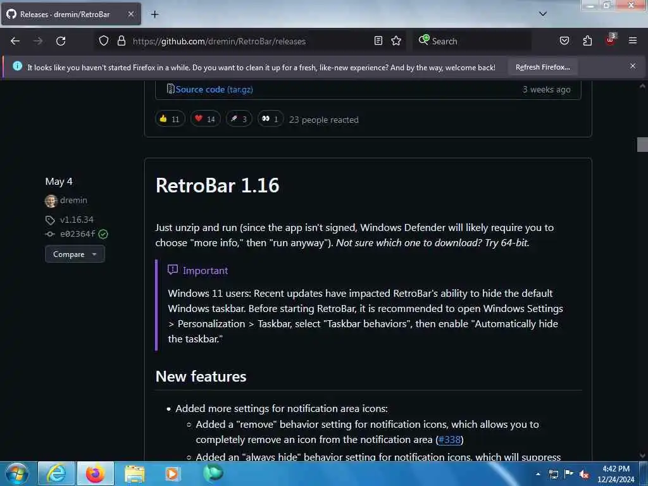648x486 pixels.
Task: Click the "New features" heading
Action: pyautogui.click(x=201, y=377)
